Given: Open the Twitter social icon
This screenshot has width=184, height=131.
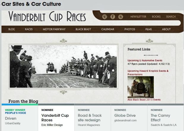Looking at the screenshot, I should pyautogui.click(x=104, y=17).
